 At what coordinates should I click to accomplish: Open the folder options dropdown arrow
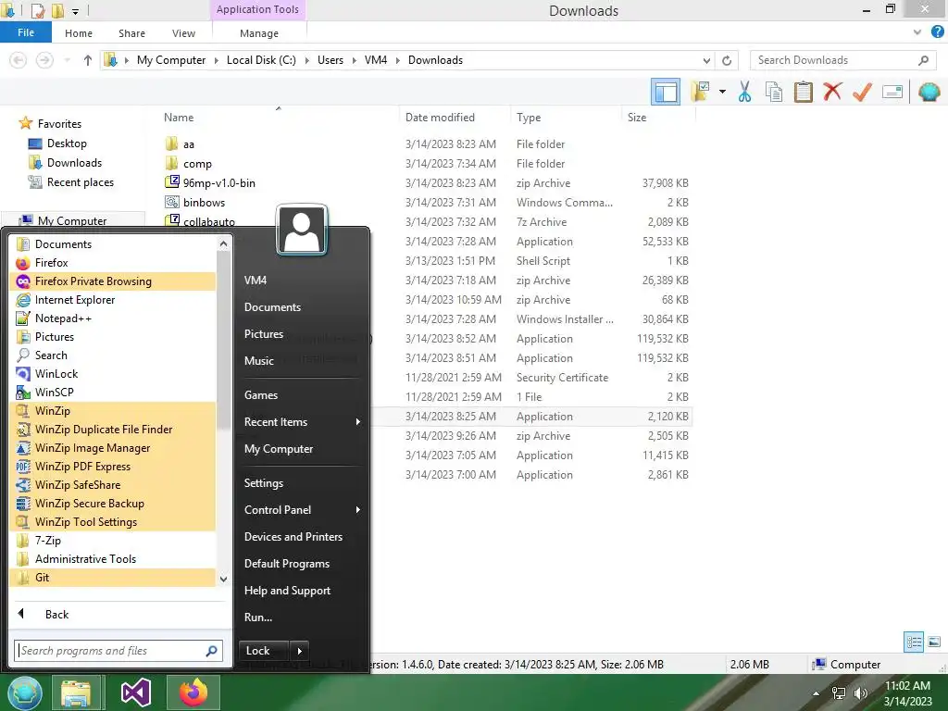pyautogui.click(x=722, y=92)
